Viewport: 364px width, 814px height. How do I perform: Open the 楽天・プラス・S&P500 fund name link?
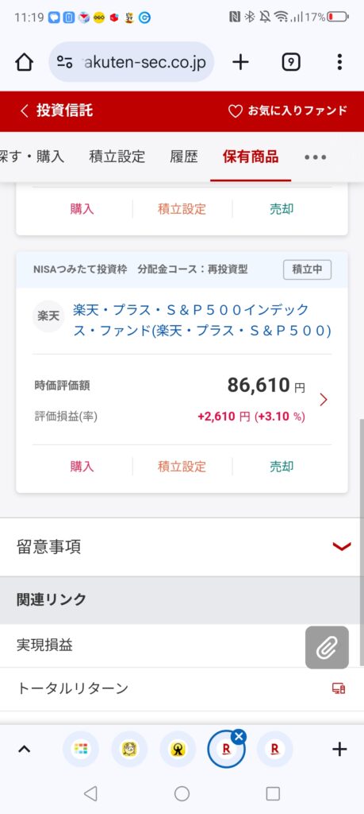click(x=202, y=320)
